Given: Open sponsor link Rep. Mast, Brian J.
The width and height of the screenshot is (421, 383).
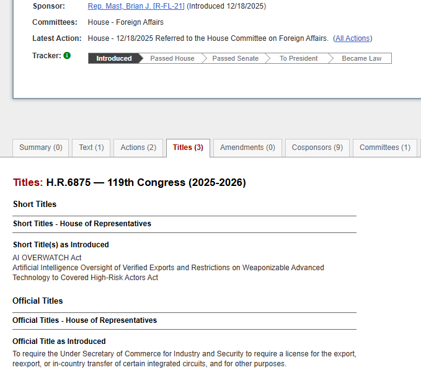Looking at the screenshot, I should point(136,6).
